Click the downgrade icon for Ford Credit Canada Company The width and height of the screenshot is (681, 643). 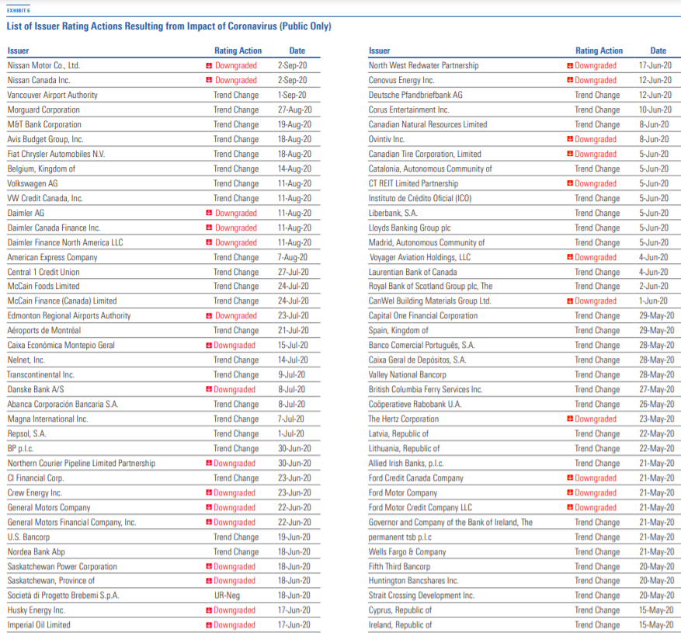(x=570, y=478)
